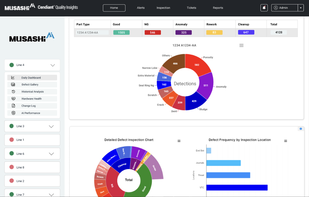
Task: Click the Line 1 red status dot
Action: (12, 140)
